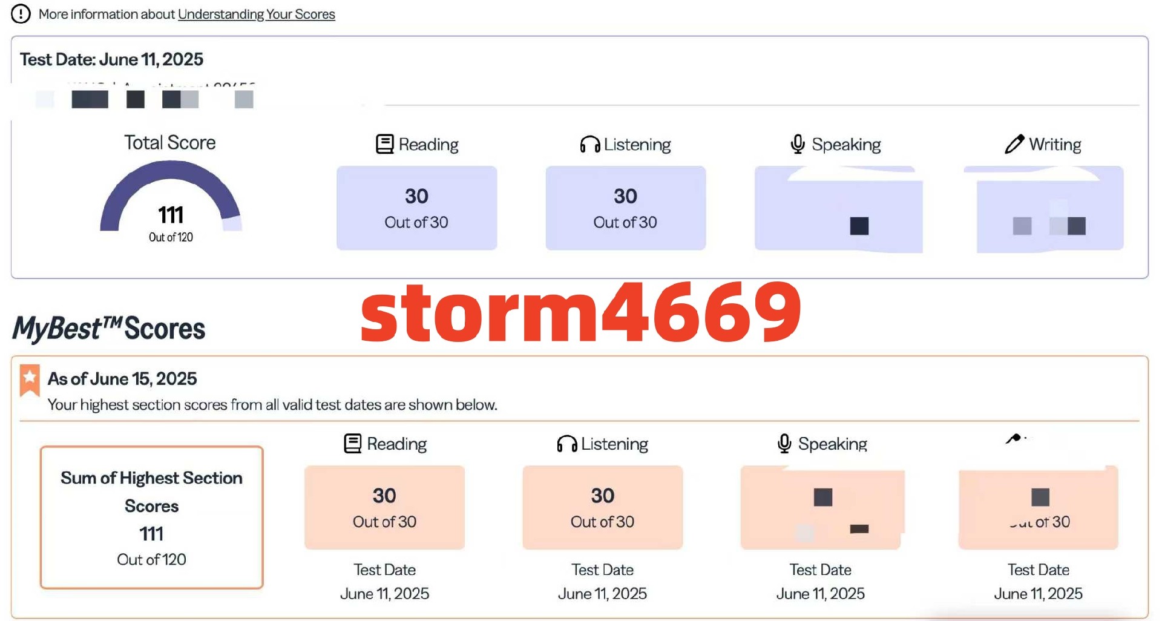
Task: Click the Test Date June 11, 2025 heading
Action: (111, 59)
